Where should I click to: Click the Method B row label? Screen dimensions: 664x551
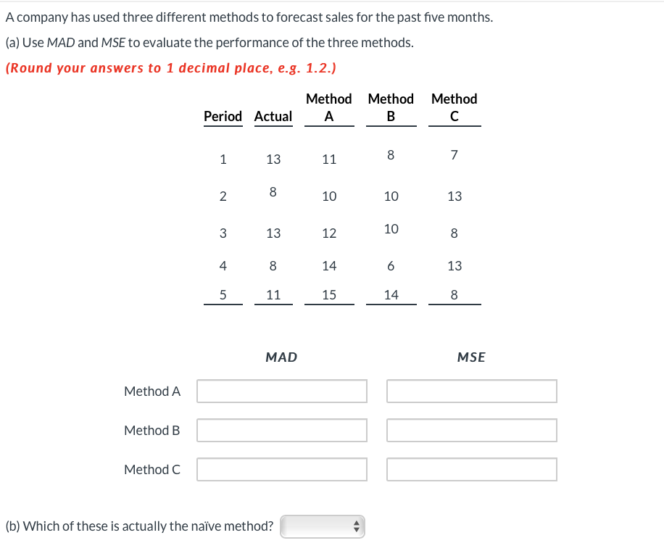152,430
